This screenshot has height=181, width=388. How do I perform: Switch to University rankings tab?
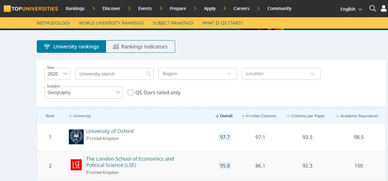coord(71,46)
